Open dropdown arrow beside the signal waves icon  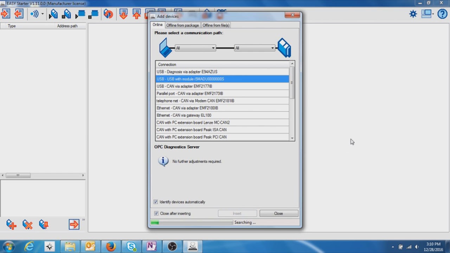click(42, 14)
